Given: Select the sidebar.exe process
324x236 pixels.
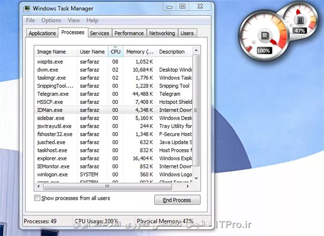Looking at the screenshot, I should click(x=113, y=118).
